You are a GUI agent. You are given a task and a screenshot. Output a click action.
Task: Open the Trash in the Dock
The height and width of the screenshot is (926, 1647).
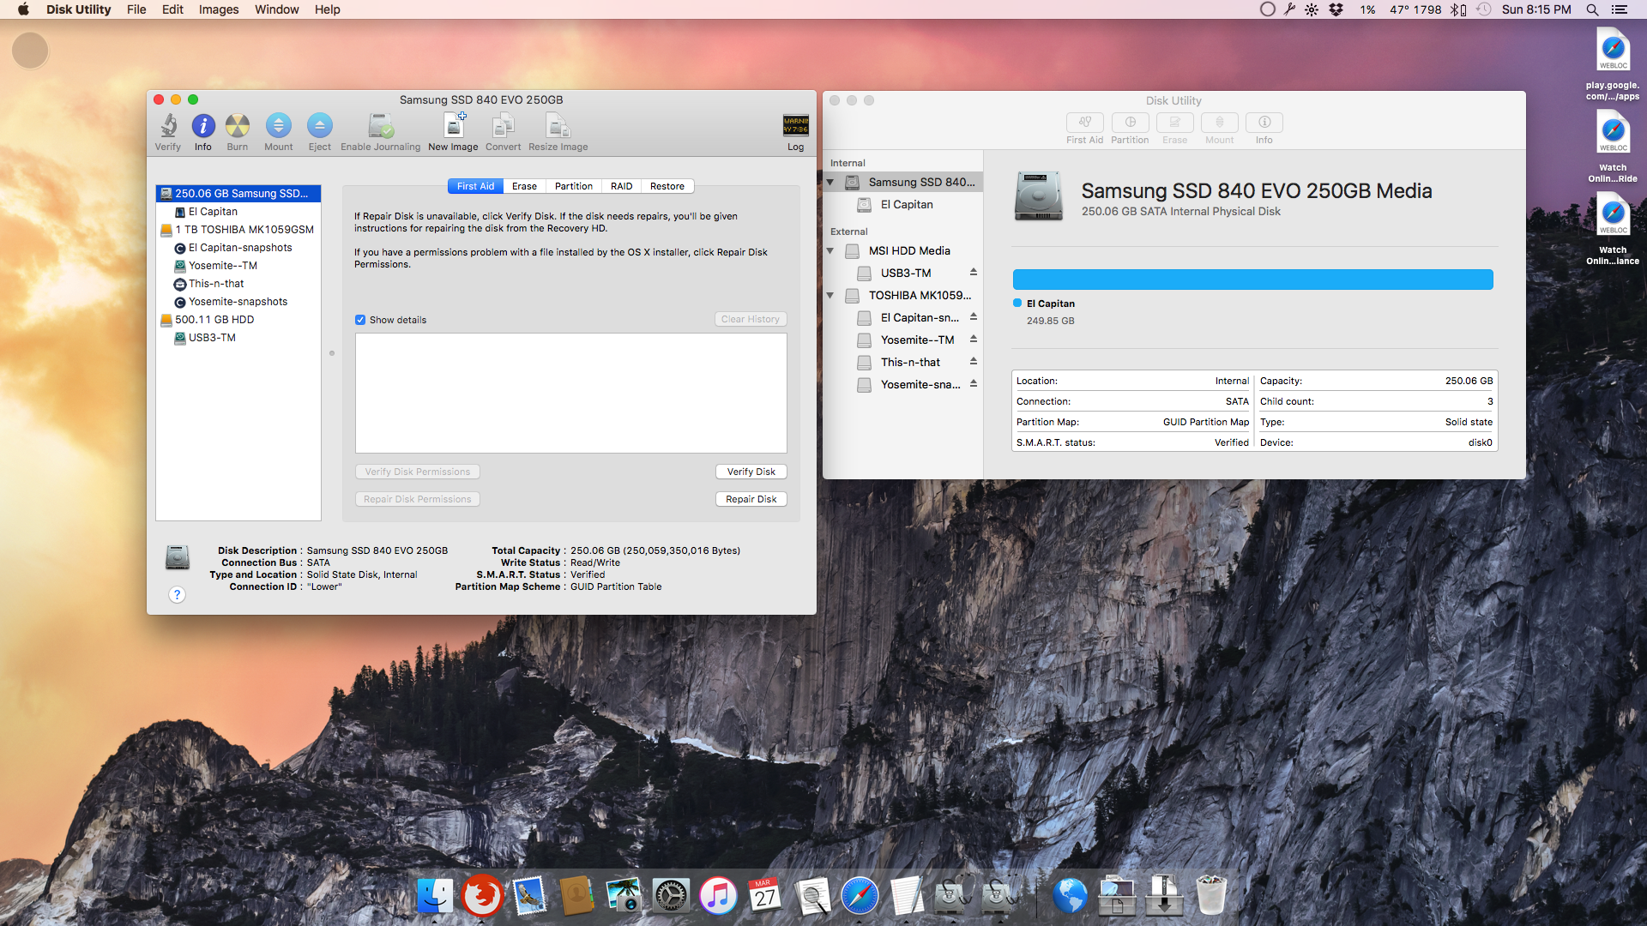[1211, 896]
